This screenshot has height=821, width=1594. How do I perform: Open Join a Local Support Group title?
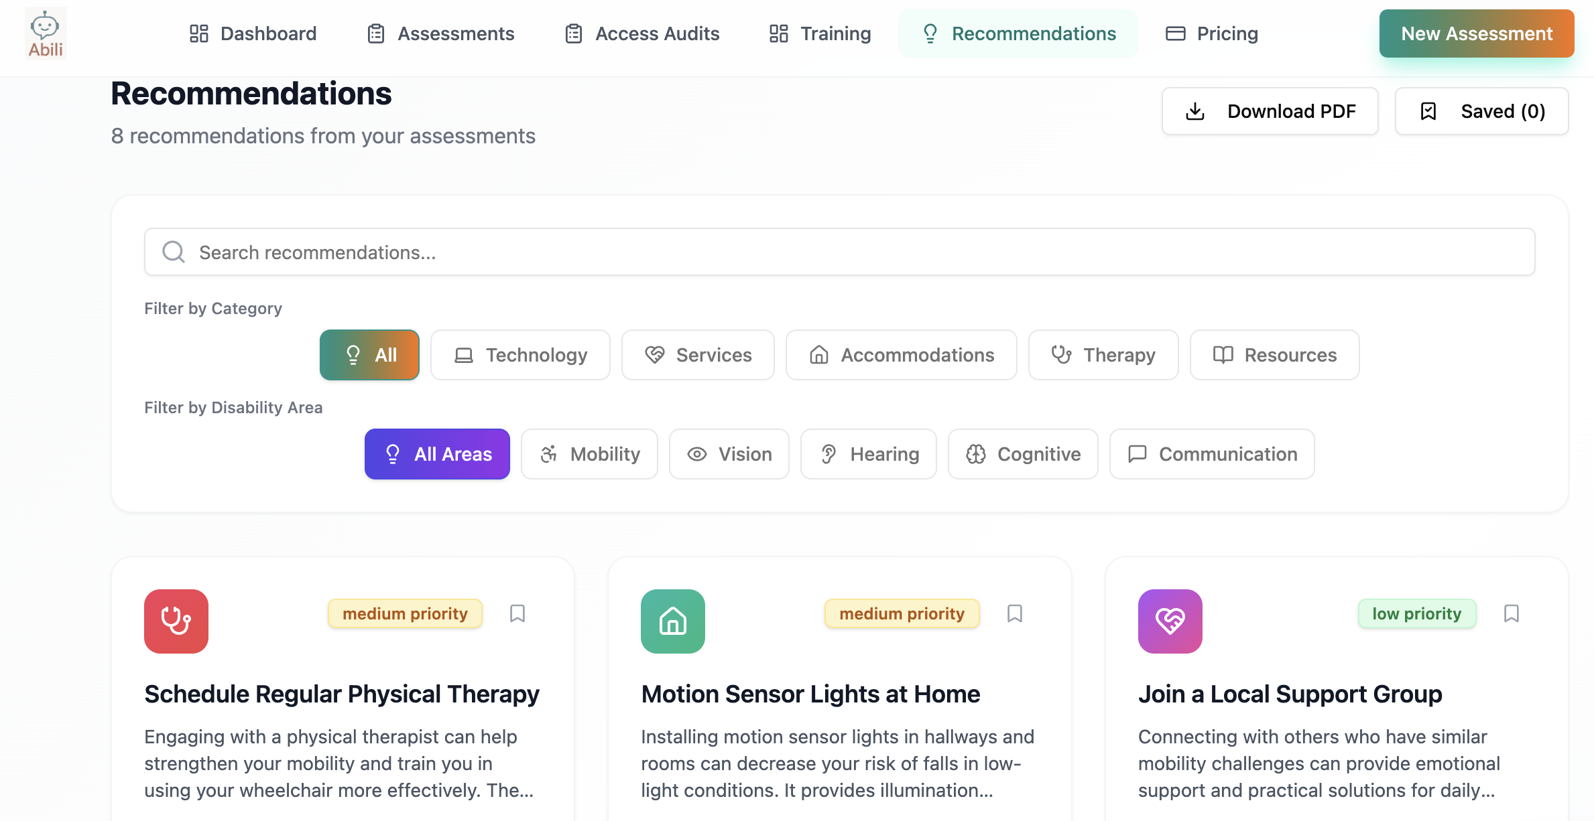click(x=1290, y=694)
